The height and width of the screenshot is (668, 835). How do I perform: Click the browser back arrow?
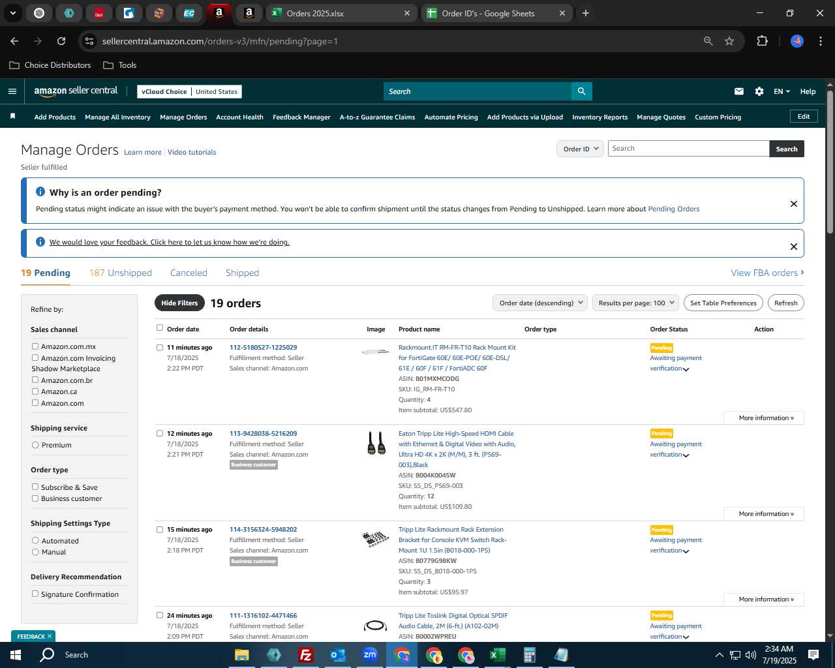14,41
